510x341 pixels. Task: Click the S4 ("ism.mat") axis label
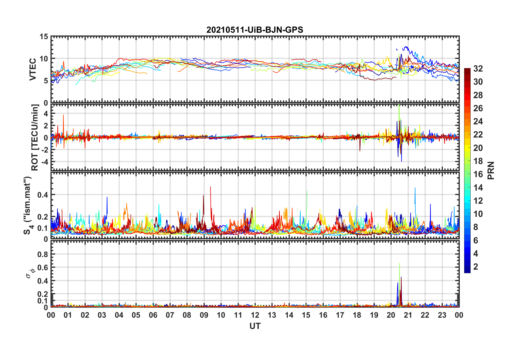tap(28, 205)
